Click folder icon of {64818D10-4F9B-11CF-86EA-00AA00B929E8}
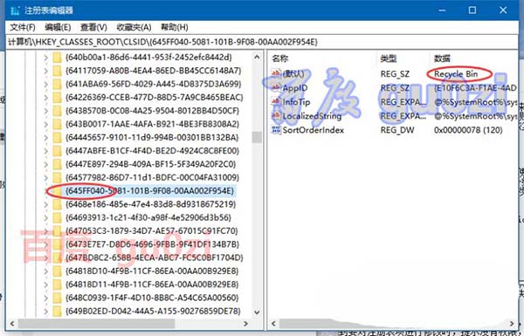This screenshot has width=524, height=336. [x=58, y=271]
